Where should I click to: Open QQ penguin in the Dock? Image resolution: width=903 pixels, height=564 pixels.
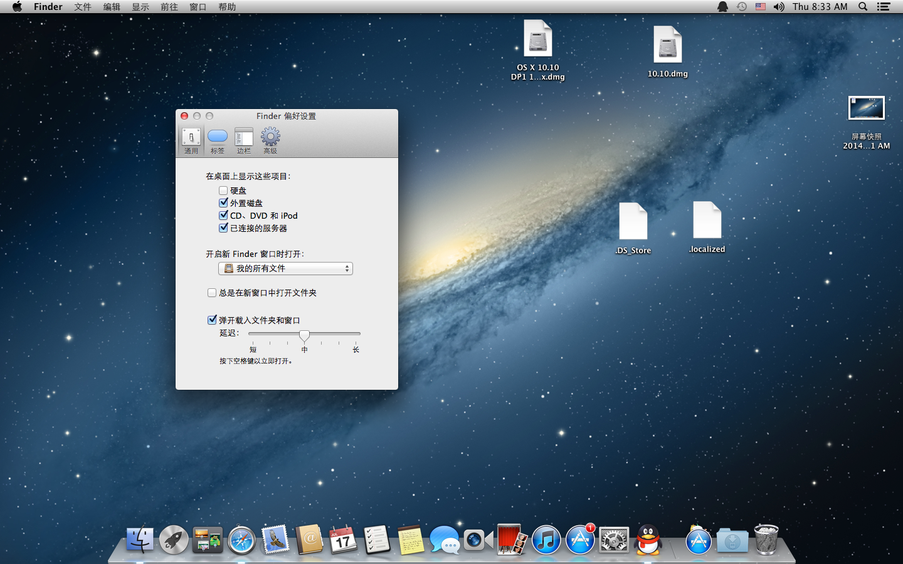[x=648, y=540]
